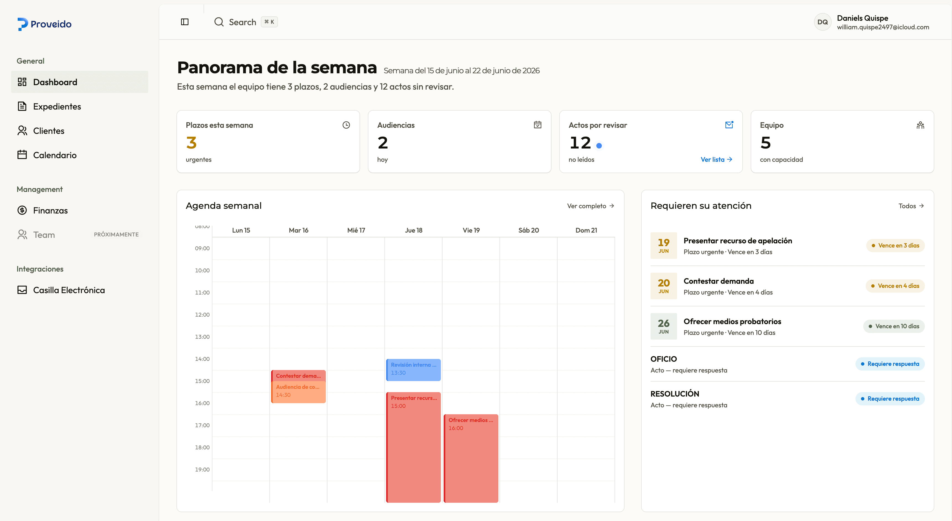The height and width of the screenshot is (521, 952).
Task: Select the Mar 16 day header
Action: [x=299, y=230]
